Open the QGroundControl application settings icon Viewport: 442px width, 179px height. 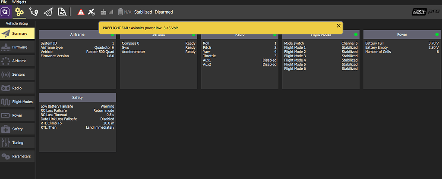[x=6, y=12]
